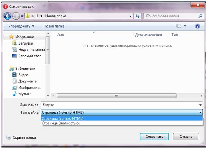
Task: Click the refresh button next to address bar
Action: [137, 16]
